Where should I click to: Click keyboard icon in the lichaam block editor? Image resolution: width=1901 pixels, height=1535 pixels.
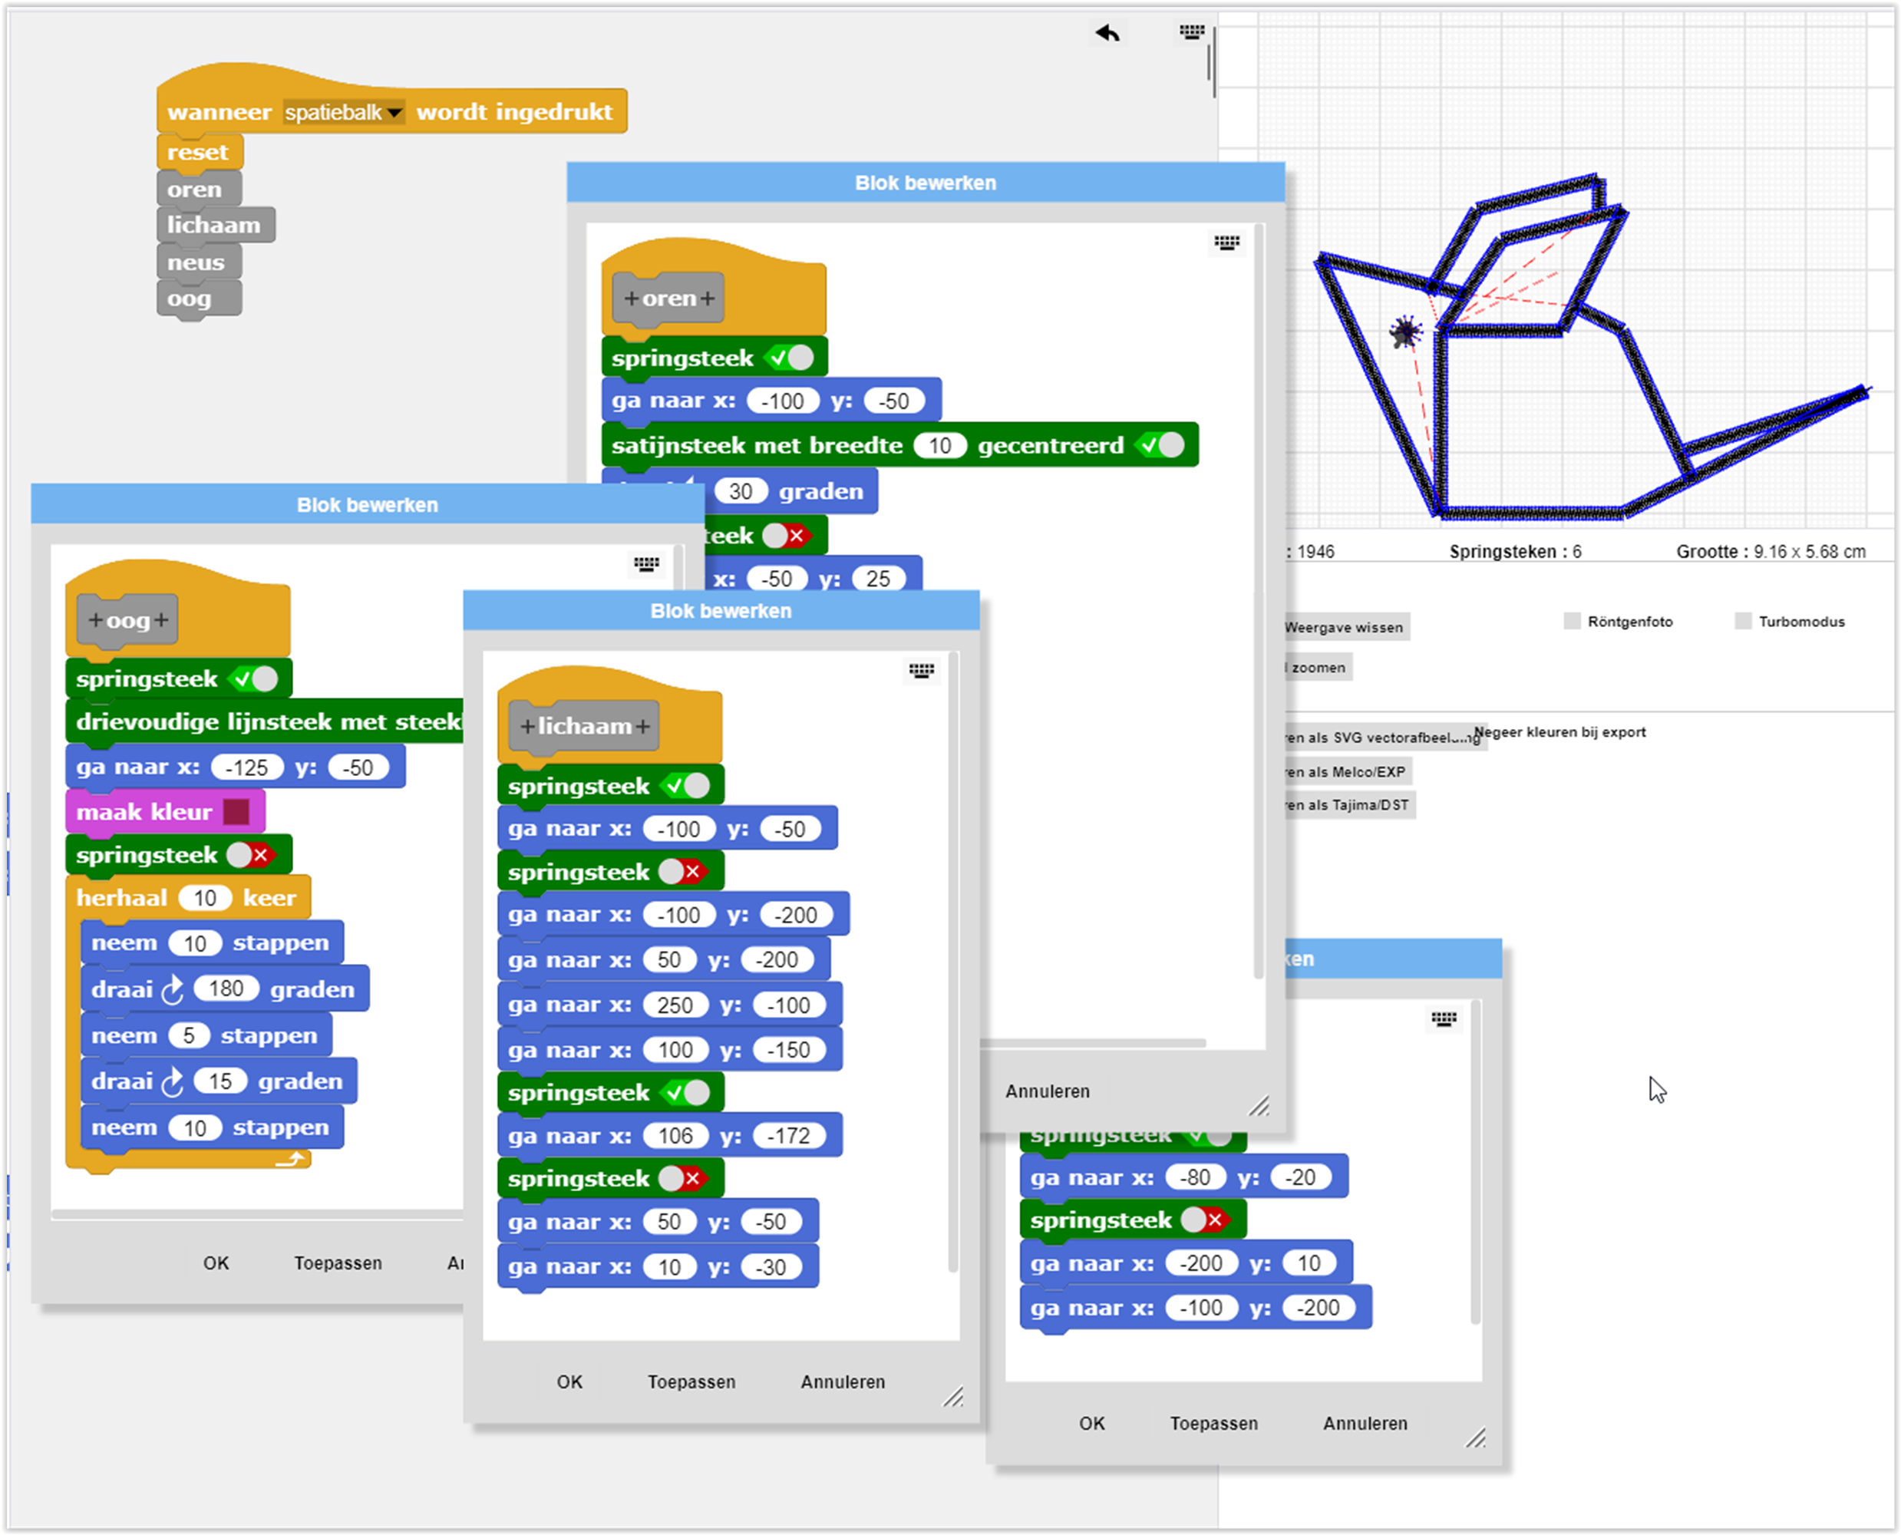(x=921, y=671)
